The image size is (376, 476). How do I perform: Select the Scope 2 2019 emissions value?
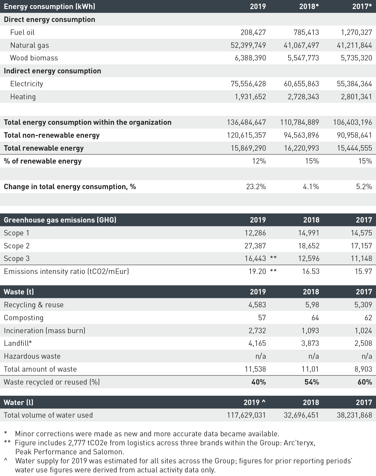(255, 246)
